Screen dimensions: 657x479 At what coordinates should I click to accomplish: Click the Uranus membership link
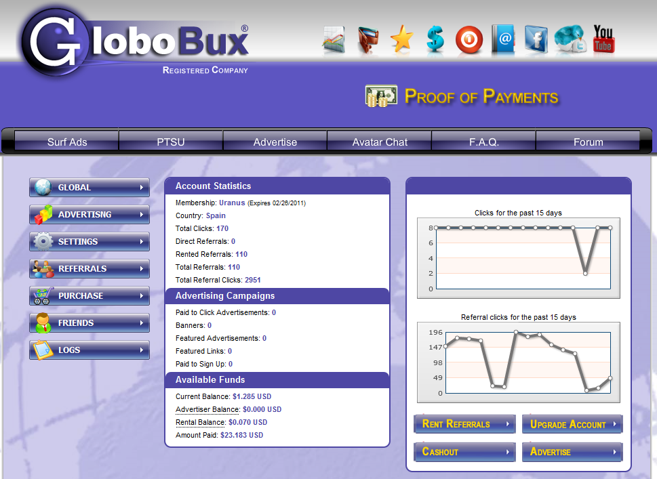232,203
